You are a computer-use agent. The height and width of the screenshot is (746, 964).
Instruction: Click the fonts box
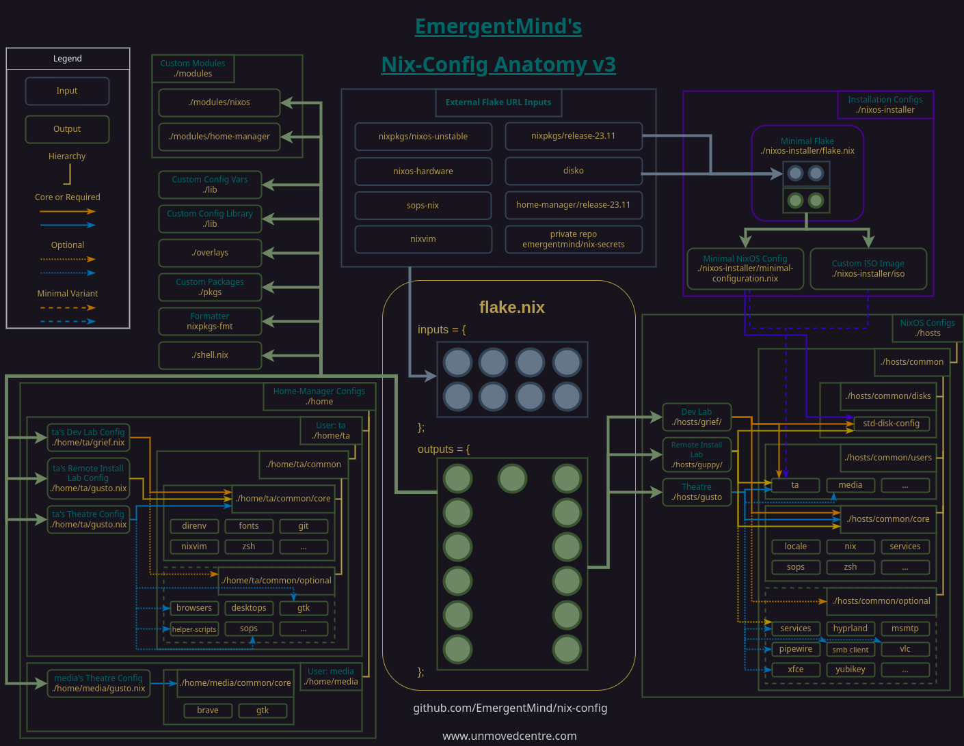pos(249,526)
